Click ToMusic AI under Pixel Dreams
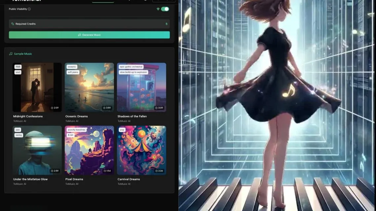This screenshot has width=376, height=211. point(72,184)
